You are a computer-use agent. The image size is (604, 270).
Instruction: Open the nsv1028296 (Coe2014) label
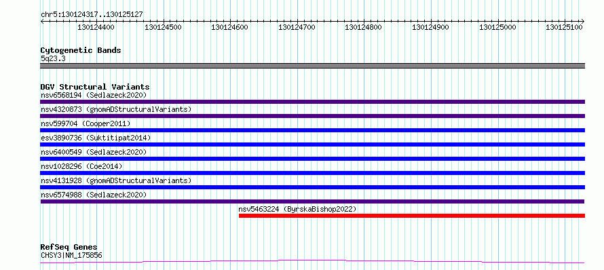pos(81,166)
